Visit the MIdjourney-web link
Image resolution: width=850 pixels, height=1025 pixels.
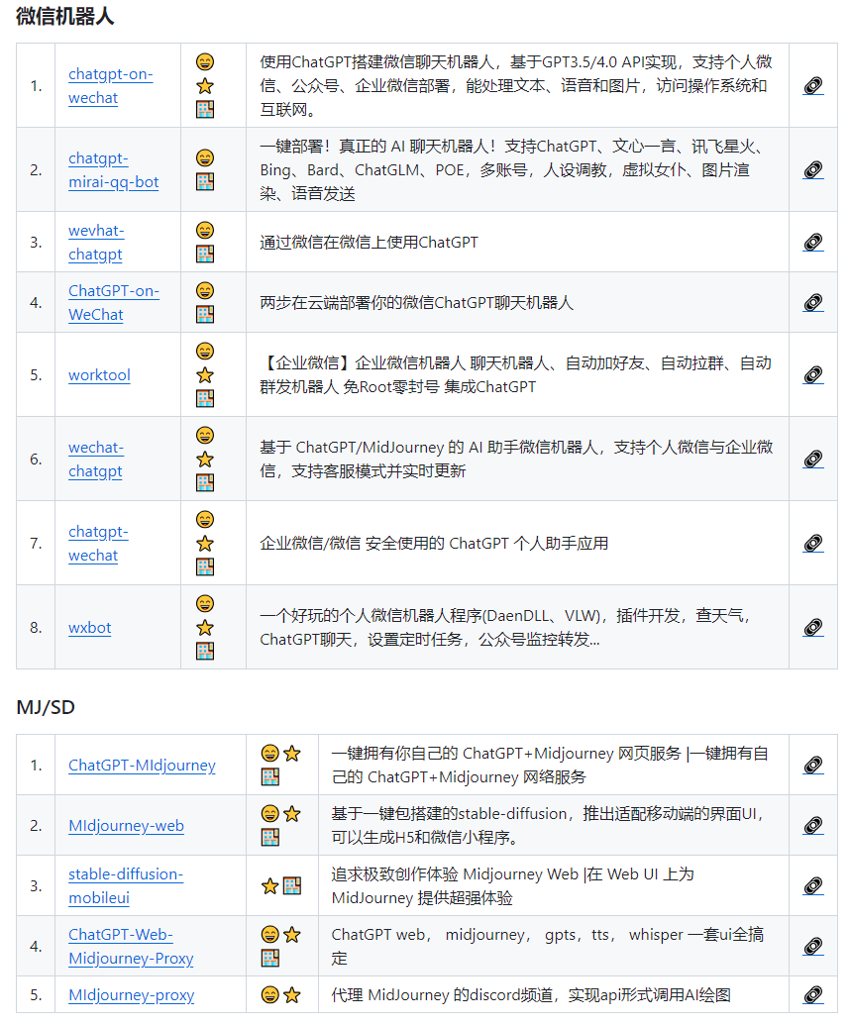click(126, 826)
